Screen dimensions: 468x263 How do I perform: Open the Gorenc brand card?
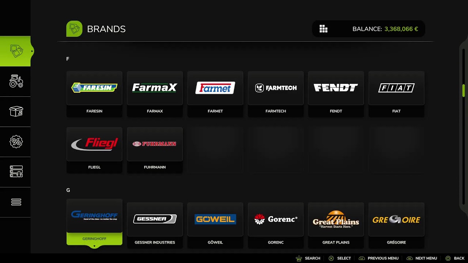[276, 225]
